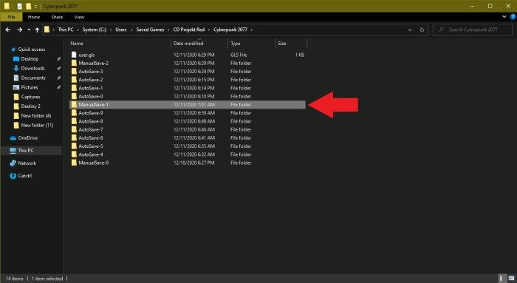517x283 pixels.
Task: Select the AutoSave-7 folder
Action: point(91,129)
